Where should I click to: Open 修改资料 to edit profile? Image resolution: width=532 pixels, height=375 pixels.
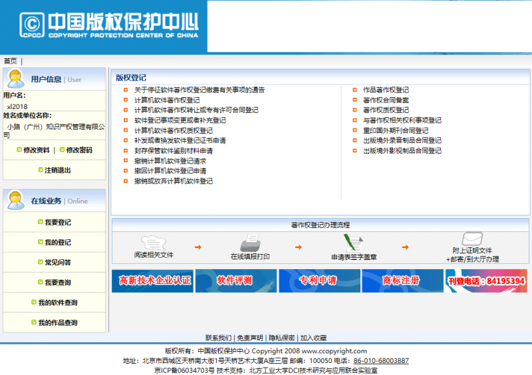[x=37, y=150]
